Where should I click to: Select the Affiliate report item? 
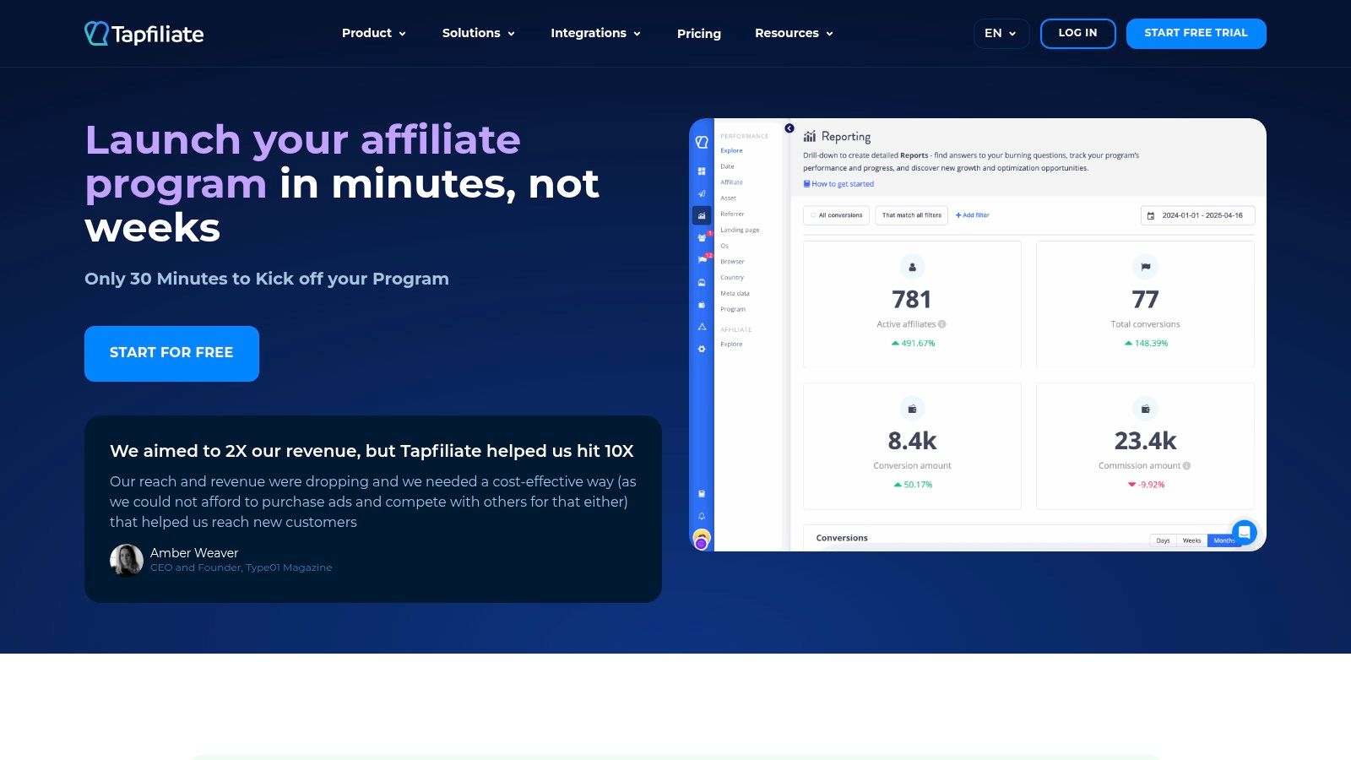(x=731, y=182)
